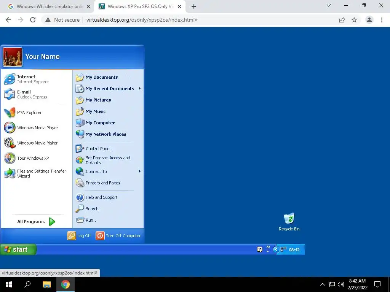This screenshot has width=390, height=292.
Task: Share this page icon in address bar
Action: click(342, 20)
